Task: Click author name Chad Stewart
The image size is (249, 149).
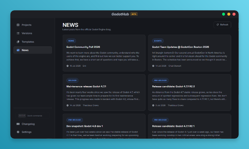Action: [175, 66]
